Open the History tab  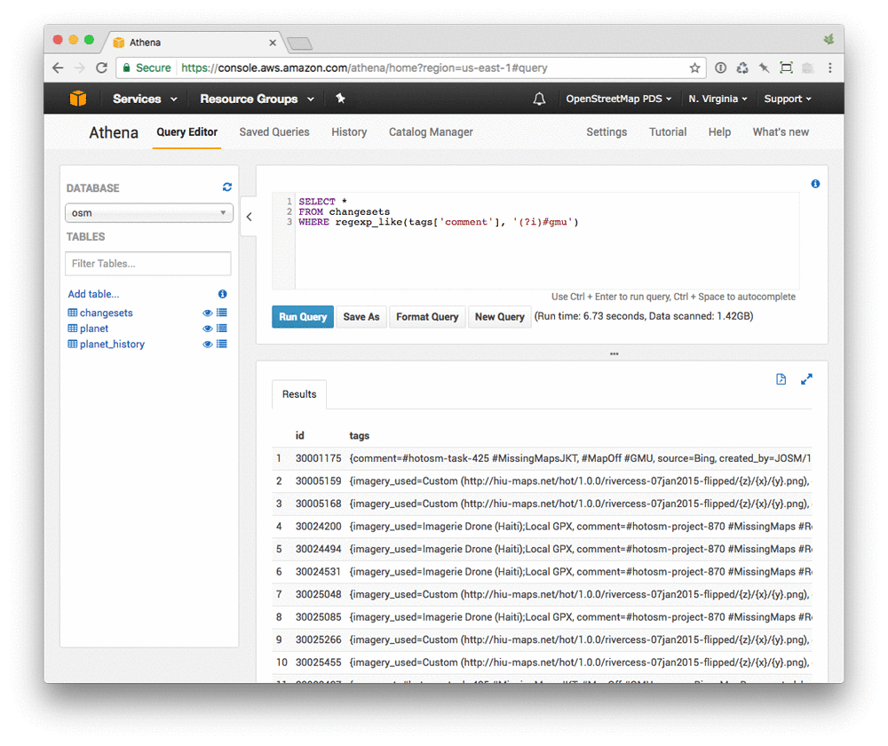[349, 132]
